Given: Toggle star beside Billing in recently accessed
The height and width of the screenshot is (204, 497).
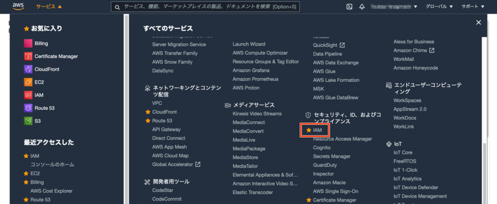Looking at the screenshot, I should click(x=26, y=182).
